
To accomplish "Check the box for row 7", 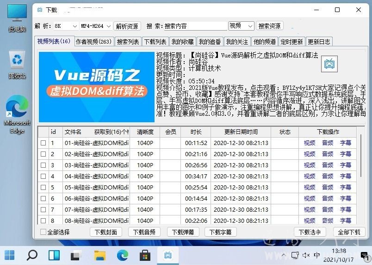I will (43, 210).
